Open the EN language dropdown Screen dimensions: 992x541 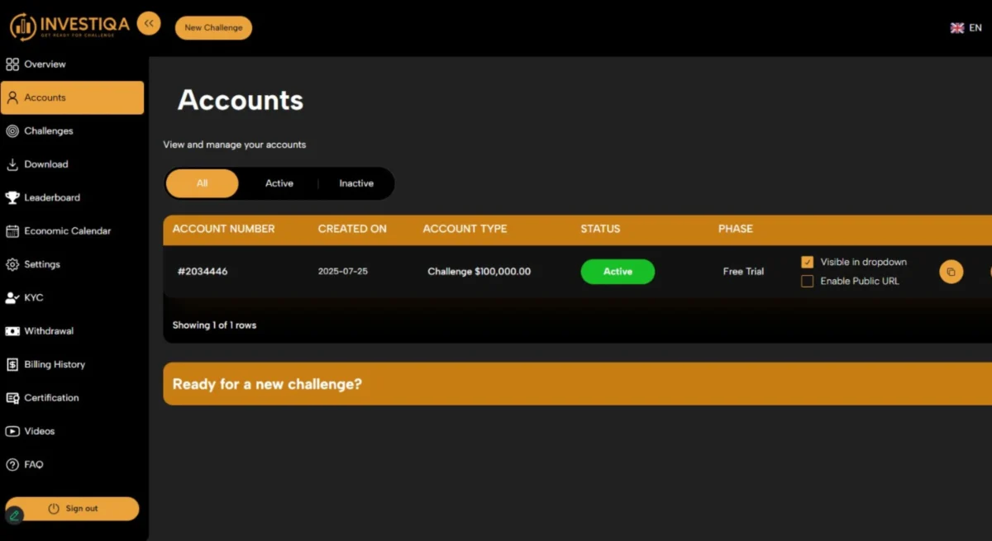966,28
